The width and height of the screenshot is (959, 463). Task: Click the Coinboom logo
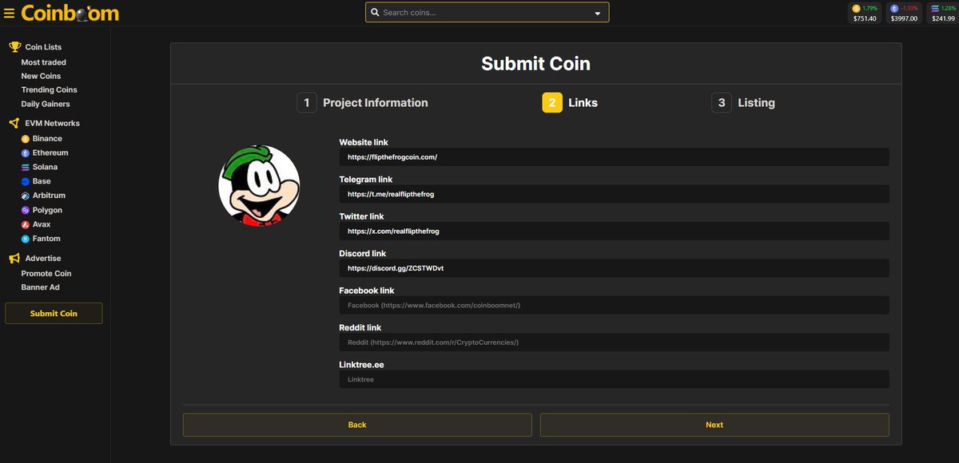click(70, 14)
